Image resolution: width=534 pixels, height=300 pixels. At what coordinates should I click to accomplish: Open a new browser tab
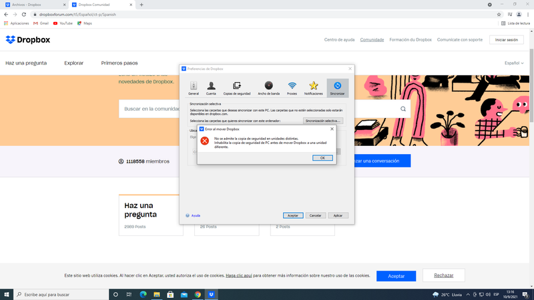pyautogui.click(x=142, y=5)
